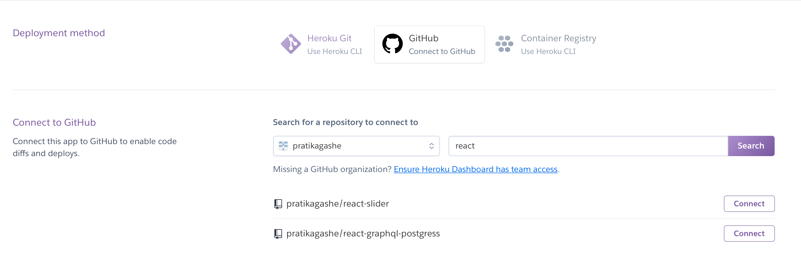This screenshot has height=264, width=801.
Task: Click the book icon beside react-graphql-postgress
Action: tap(278, 234)
